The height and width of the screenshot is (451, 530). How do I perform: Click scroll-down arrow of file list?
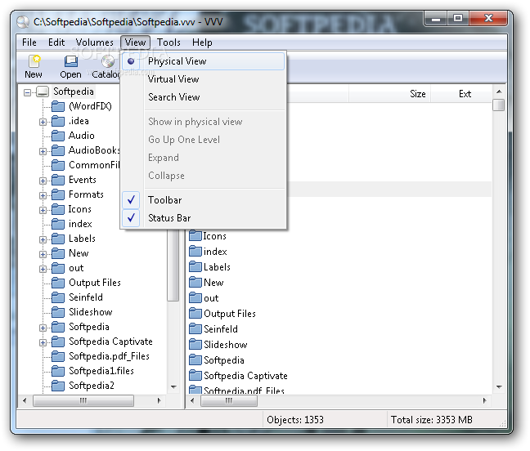pyautogui.click(x=499, y=387)
